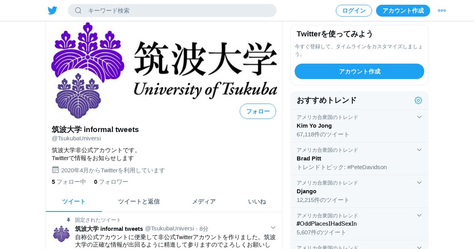Click the Twitter bird logo
This screenshot has width=474, height=249.
53,11
